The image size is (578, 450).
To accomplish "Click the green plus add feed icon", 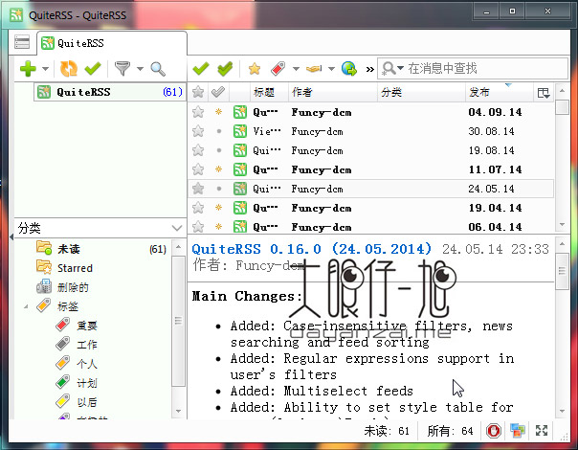I will point(28,69).
